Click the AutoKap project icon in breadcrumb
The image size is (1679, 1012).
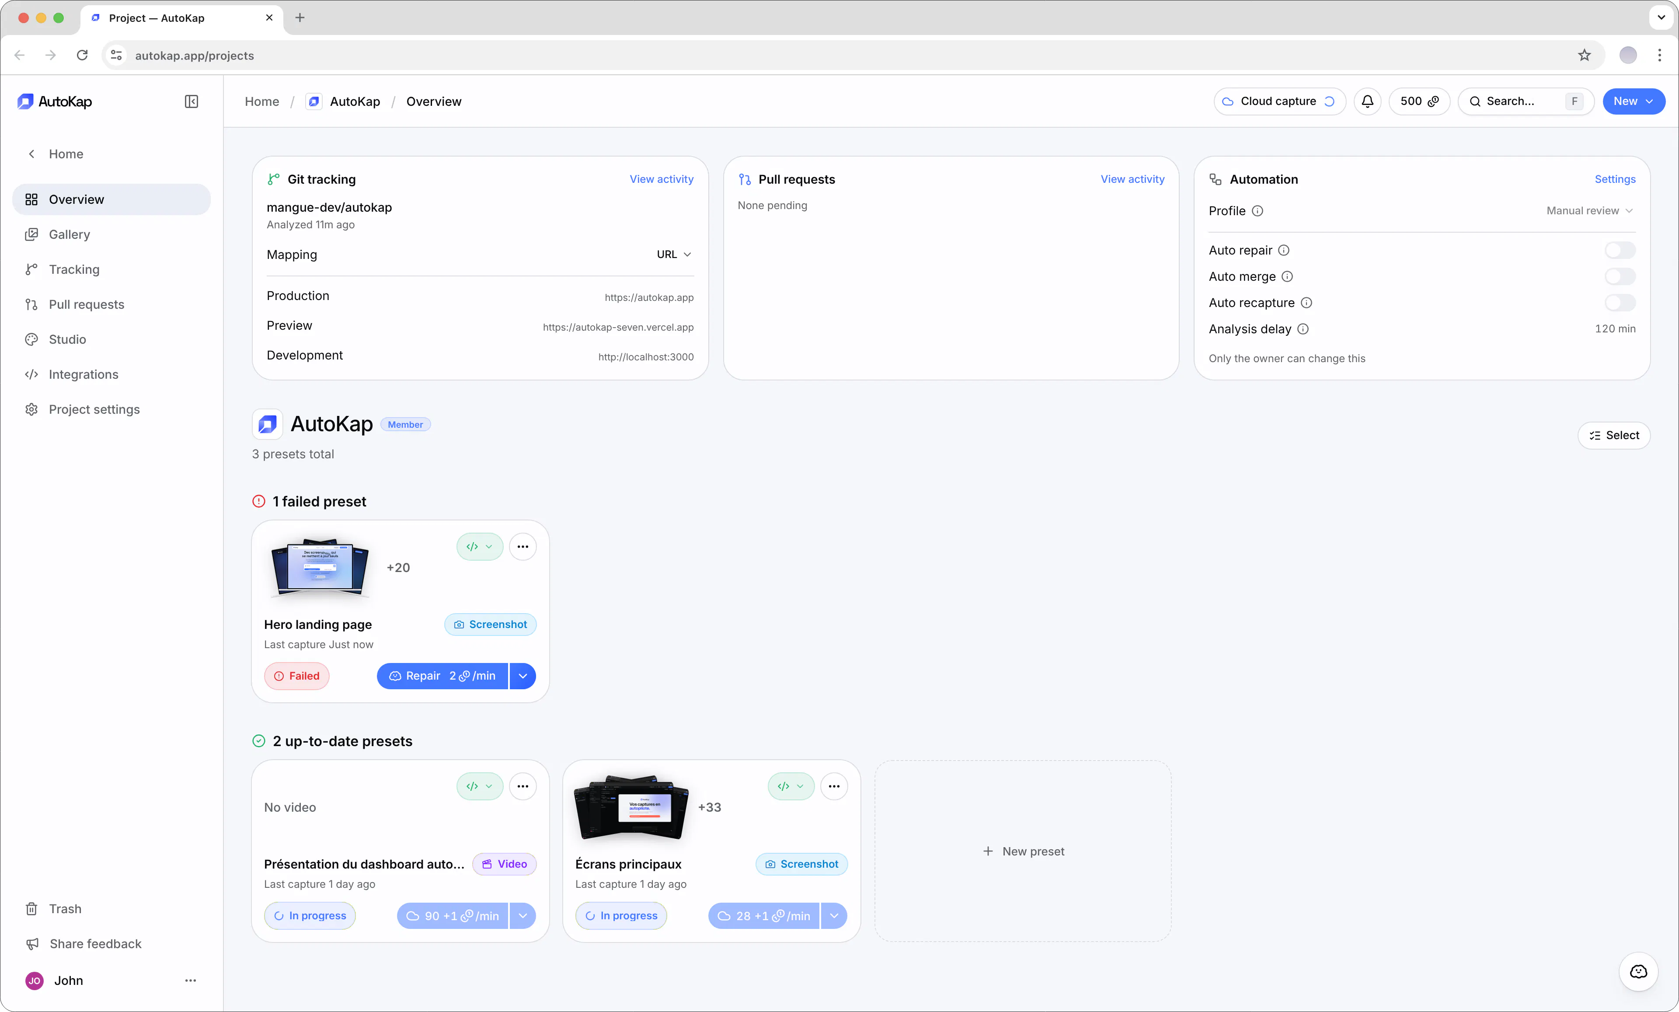tap(314, 101)
